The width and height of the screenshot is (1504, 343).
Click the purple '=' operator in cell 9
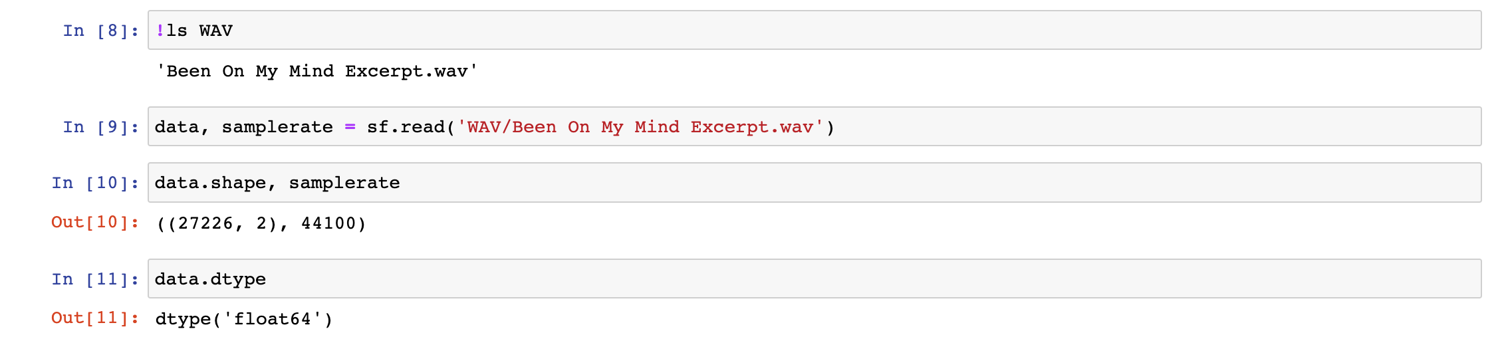(350, 127)
